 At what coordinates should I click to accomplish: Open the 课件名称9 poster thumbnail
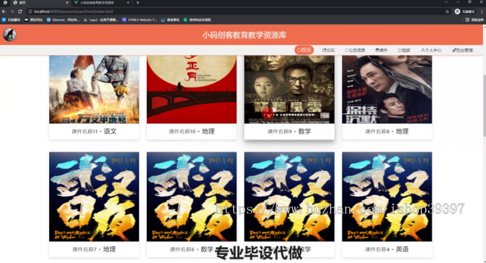pyautogui.click(x=289, y=89)
